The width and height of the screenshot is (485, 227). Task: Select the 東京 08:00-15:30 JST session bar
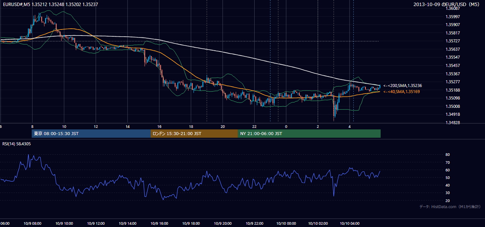(x=91, y=134)
